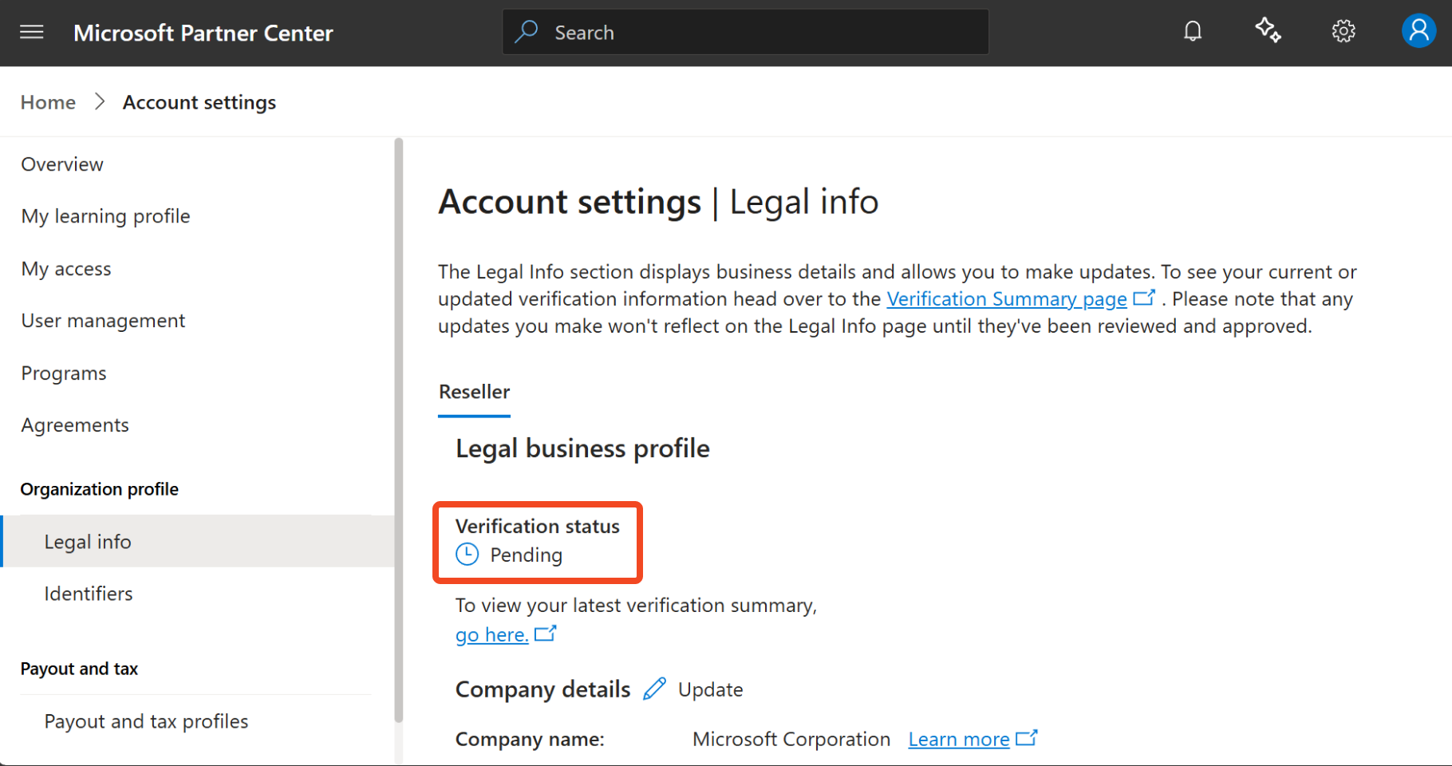Click the search magnifier icon
This screenshot has width=1452, height=766.
(527, 32)
